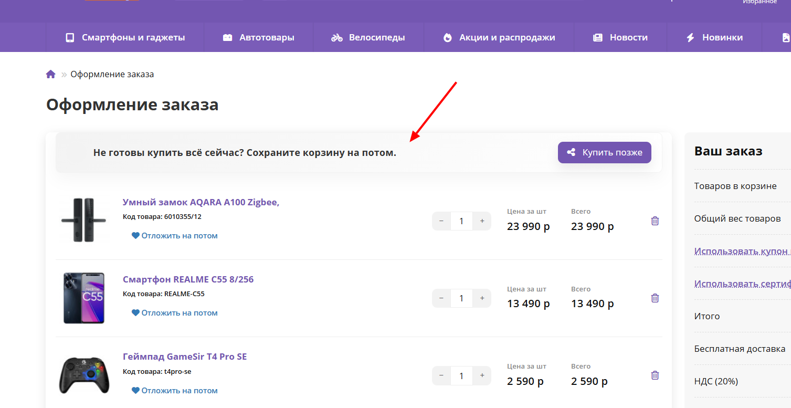791x408 pixels.
Task: Click the home breadcrumb icon
Action: (x=51, y=74)
